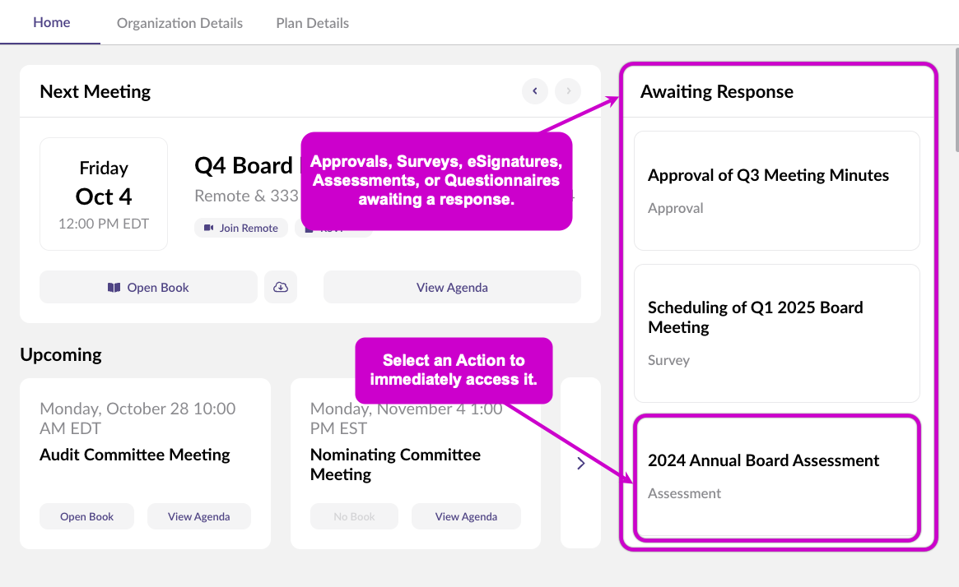Open Scheduling of Q1 2025 Board Meeting survey

777,334
